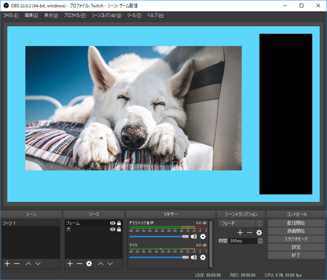This screenshot has width=327, height=280.
Task: Toggle visibility of 犬 source
Action: pyautogui.click(x=112, y=229)
